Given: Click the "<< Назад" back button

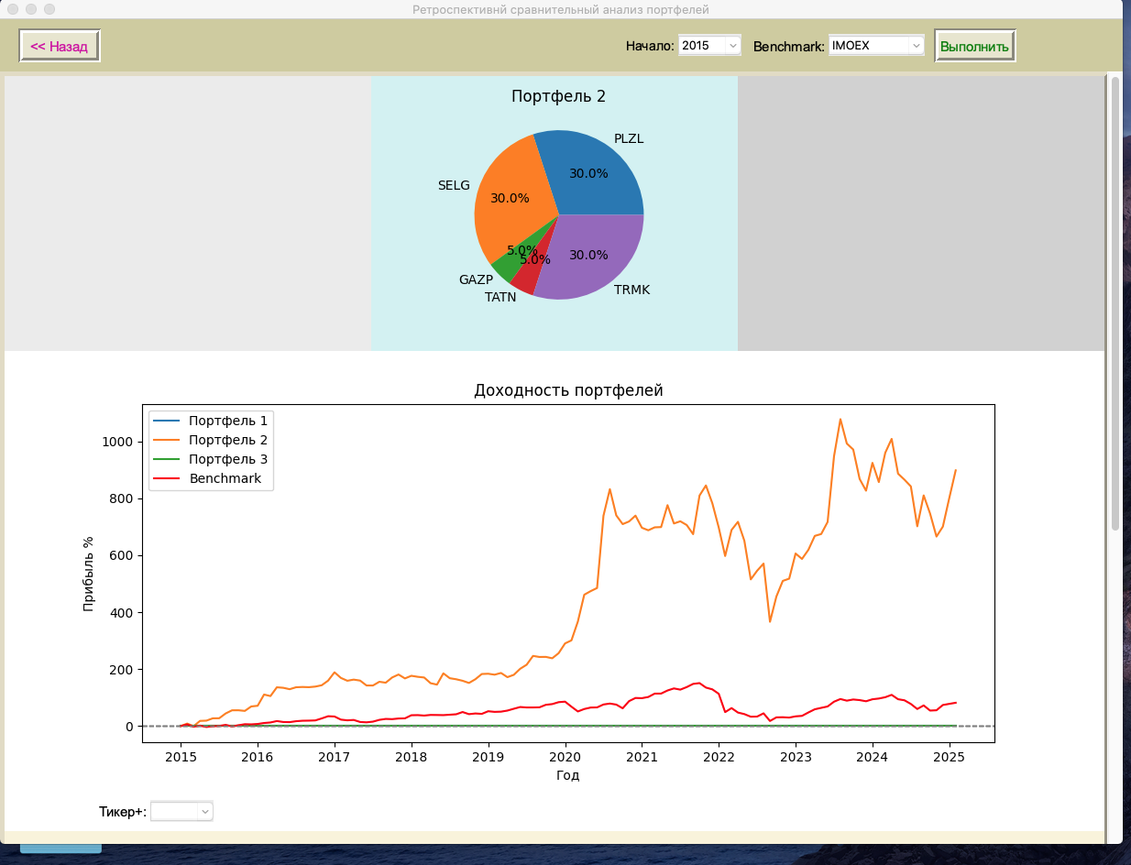Looking at the screenshot, I should 60,46.
